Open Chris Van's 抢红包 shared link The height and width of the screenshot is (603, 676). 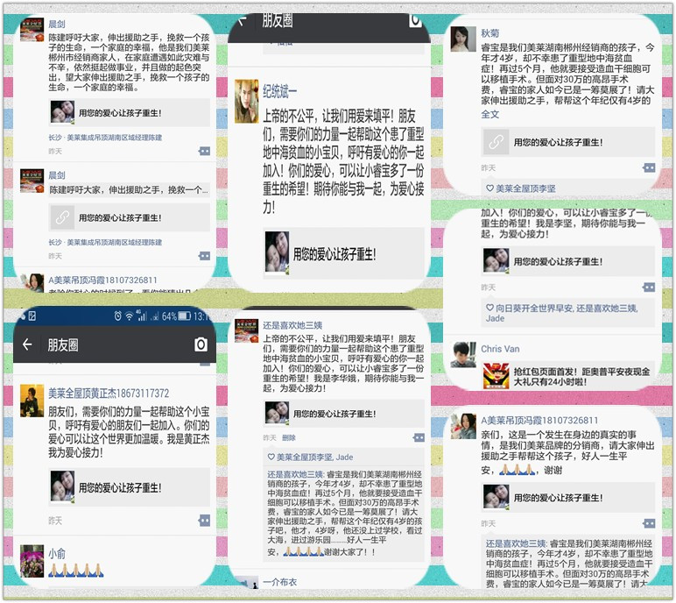[568, 376]
